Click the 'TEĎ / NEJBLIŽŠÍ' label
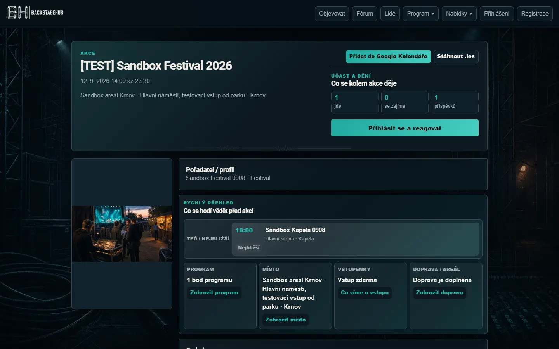The image size is (559, 349). tap(208, 239)
